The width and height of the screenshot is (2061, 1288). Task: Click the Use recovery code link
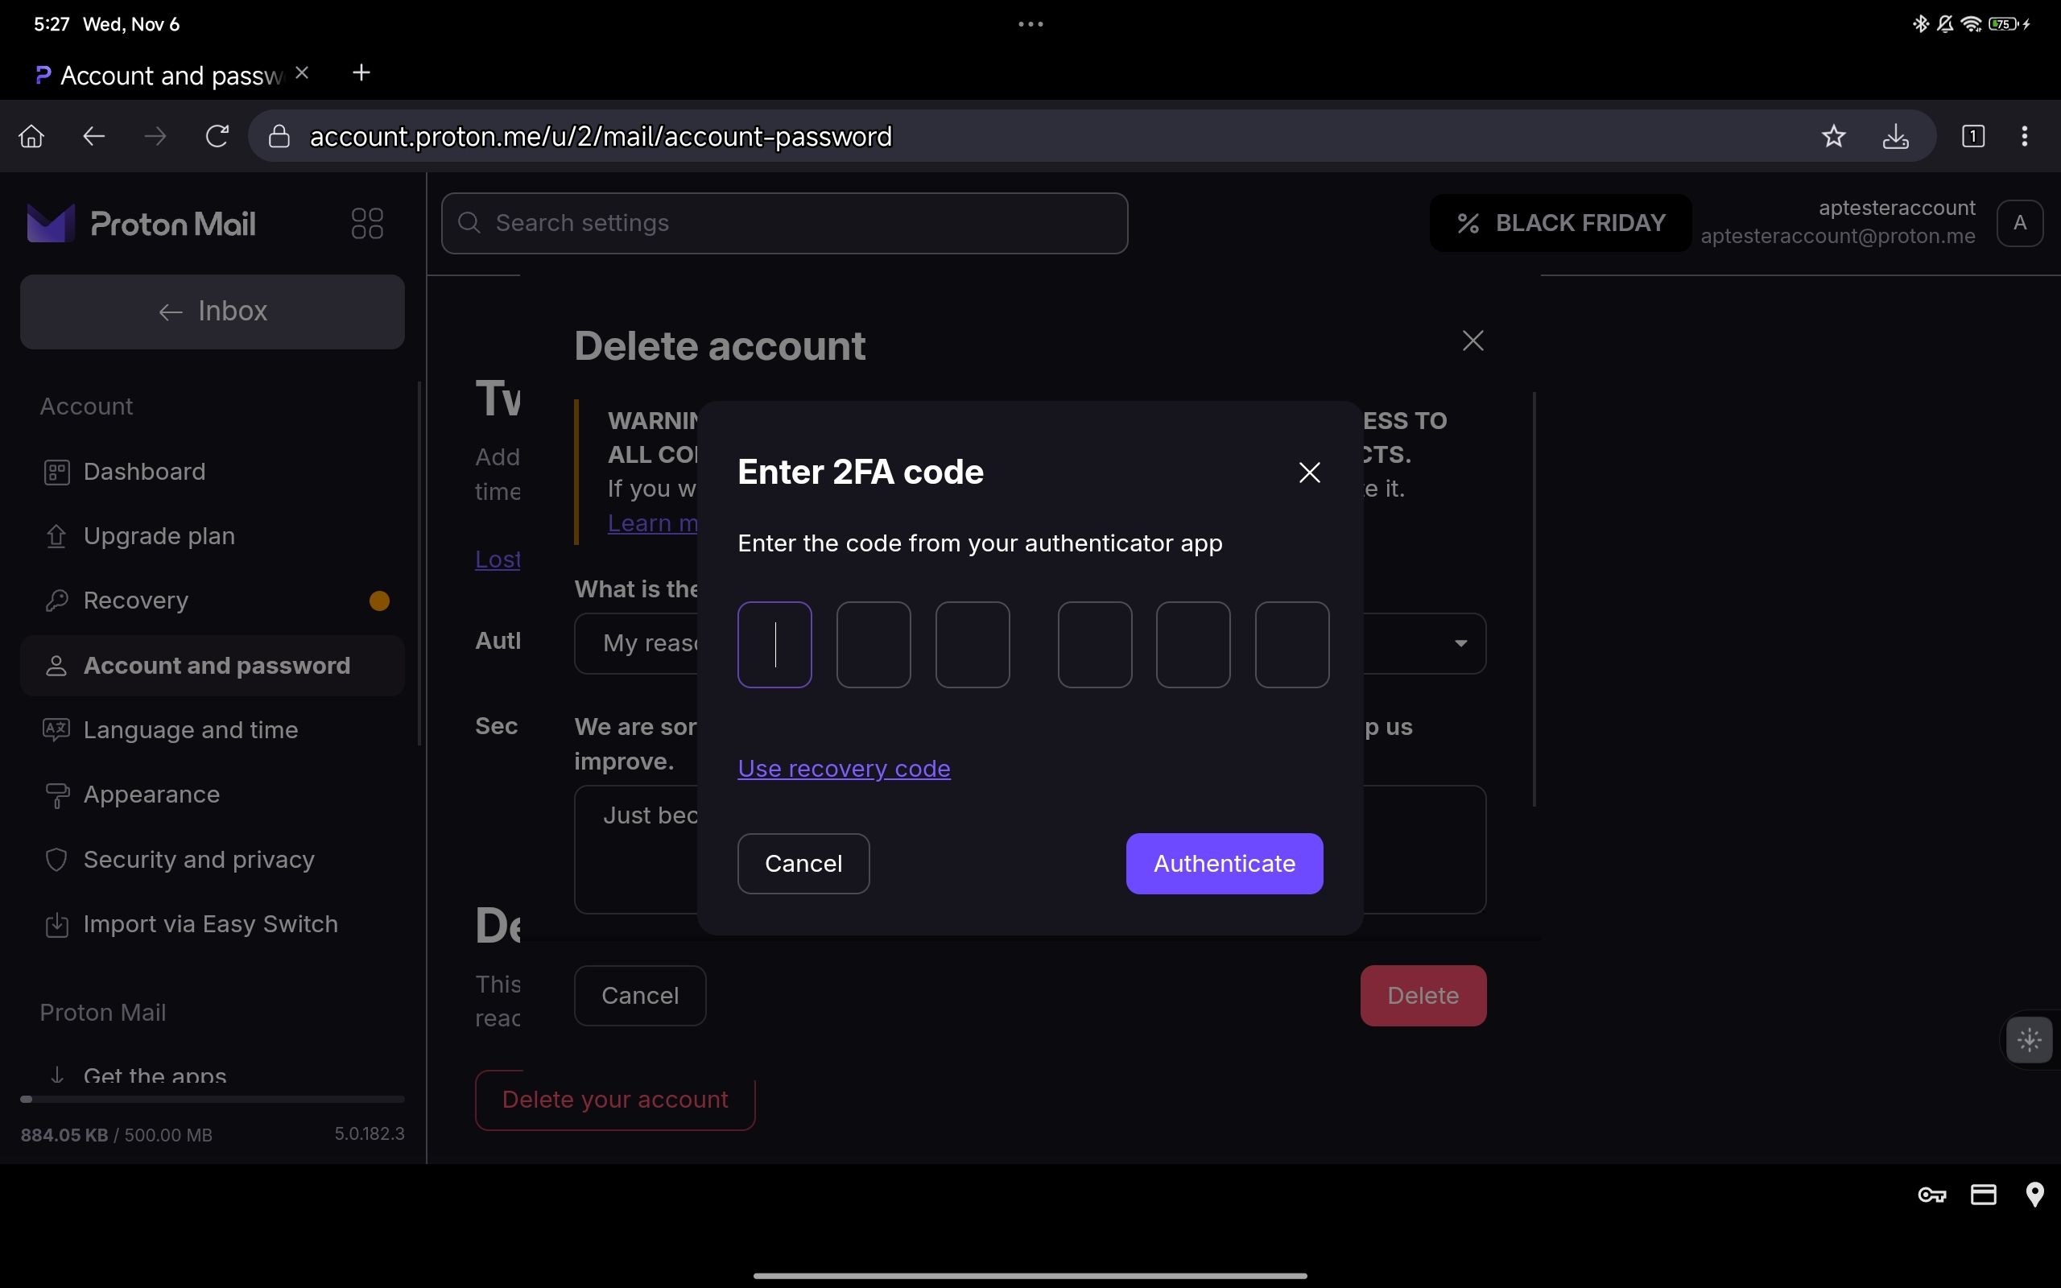pyautogui.click(x=845, y=769)
